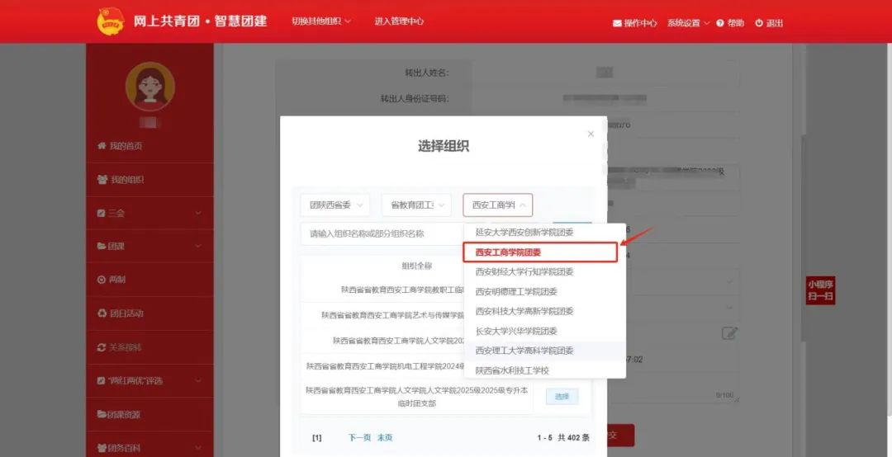This screenshot has width=892, height=457.
Task: Click the 小程序扫一扫 floating badge
Action: tap(820, 290)
